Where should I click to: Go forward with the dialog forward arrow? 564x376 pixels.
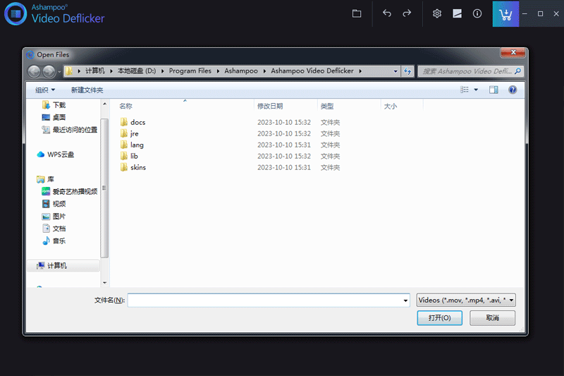click(49, 71)
